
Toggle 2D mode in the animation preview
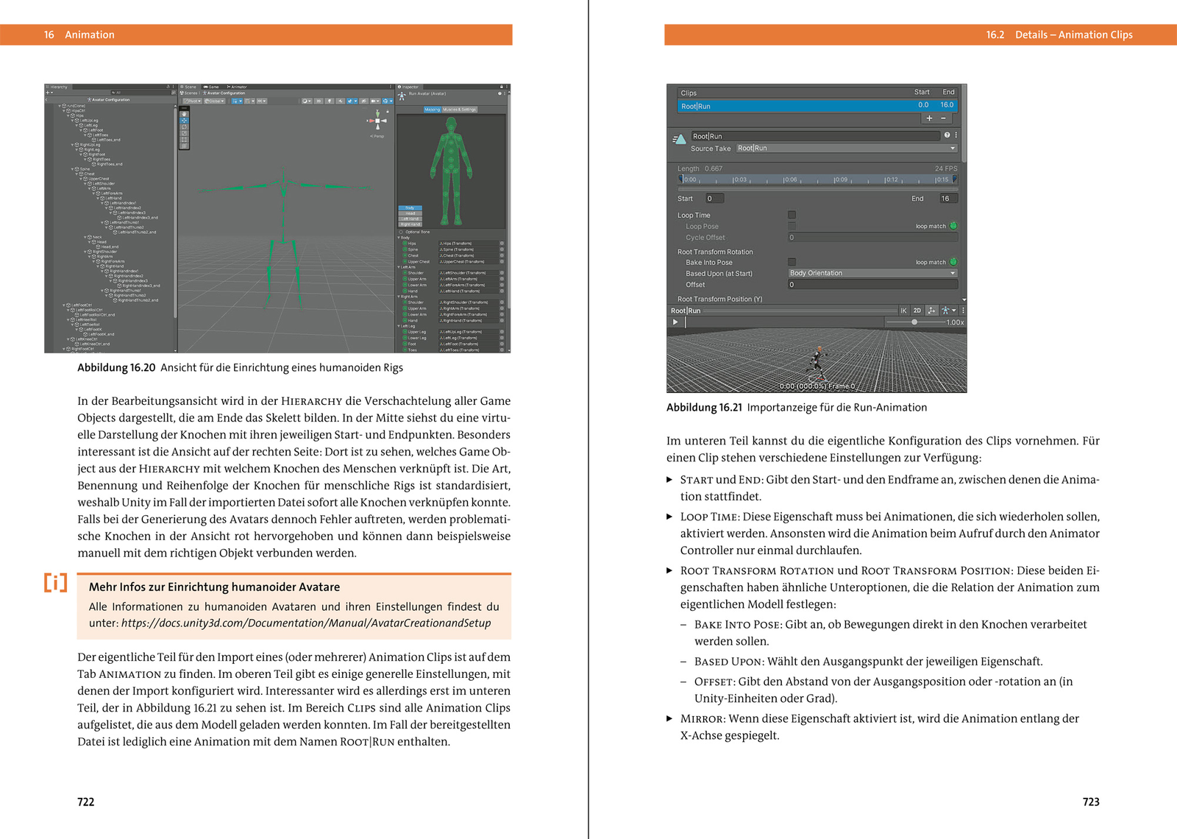(917, 311)
